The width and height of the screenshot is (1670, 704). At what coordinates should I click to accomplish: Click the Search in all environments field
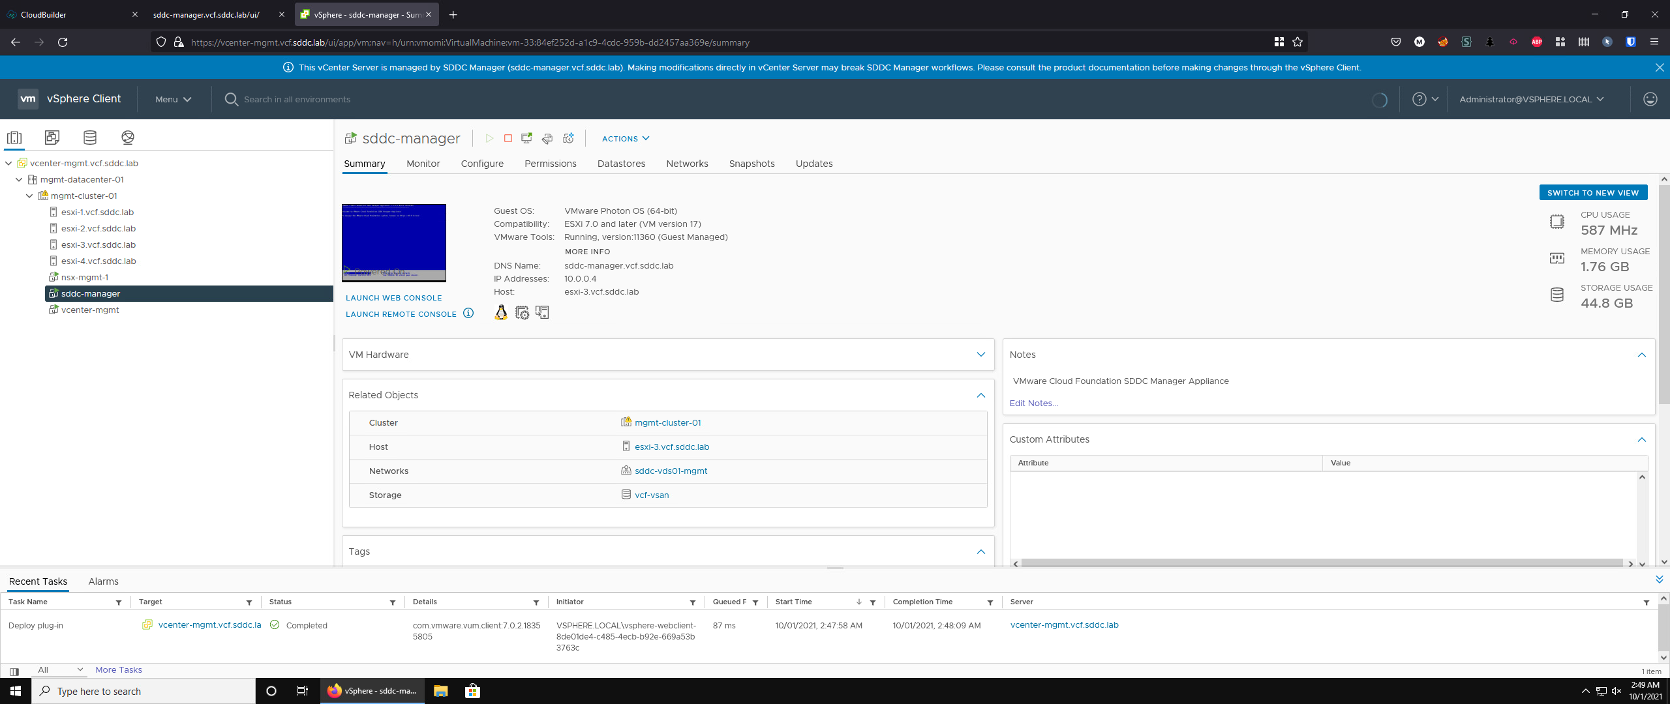pyautogui.click(x=297, y=100)
